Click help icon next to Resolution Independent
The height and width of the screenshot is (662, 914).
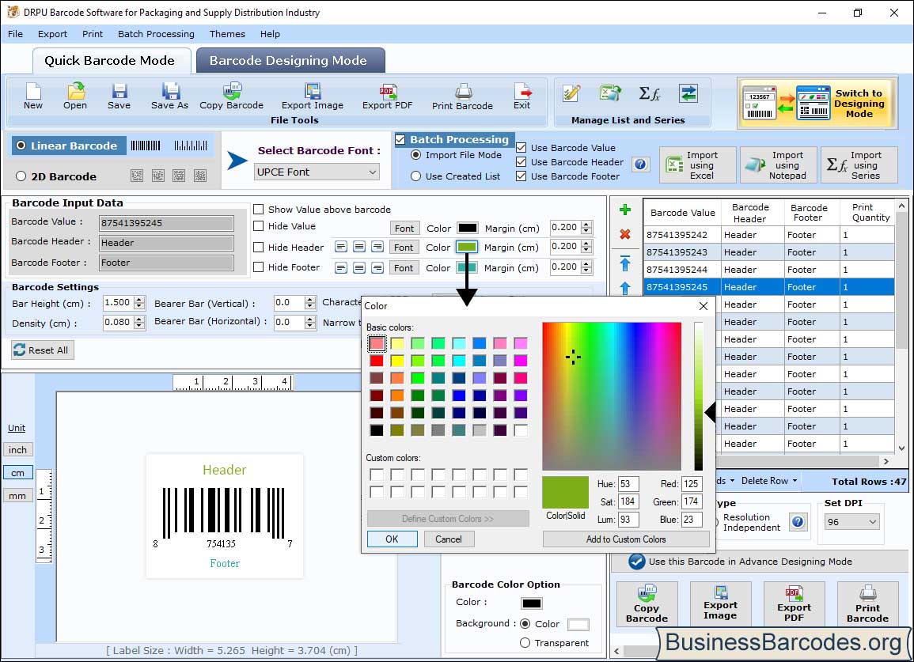pos(798,521)
